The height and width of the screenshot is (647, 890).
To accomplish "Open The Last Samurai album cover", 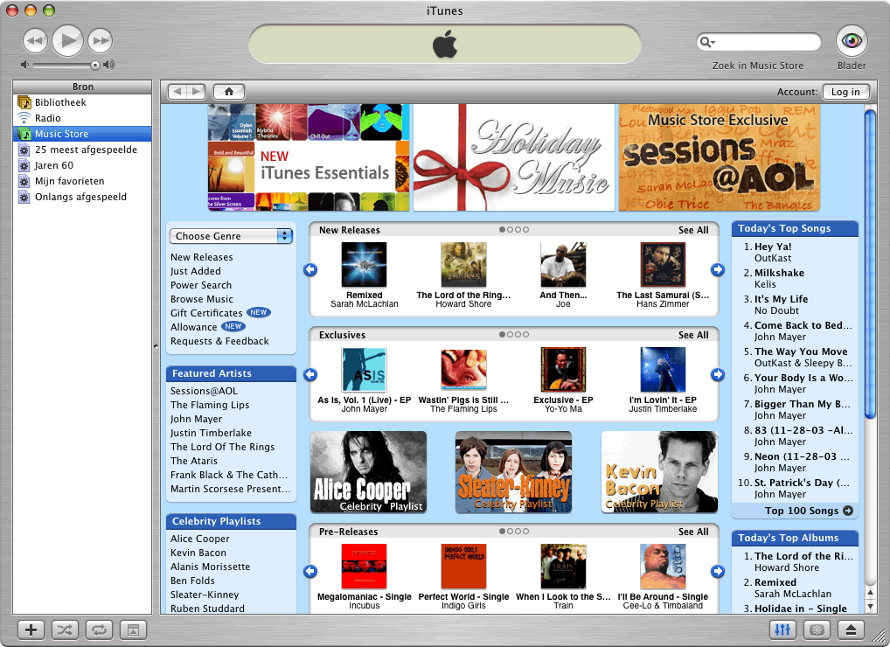I will tap(663, 265).
